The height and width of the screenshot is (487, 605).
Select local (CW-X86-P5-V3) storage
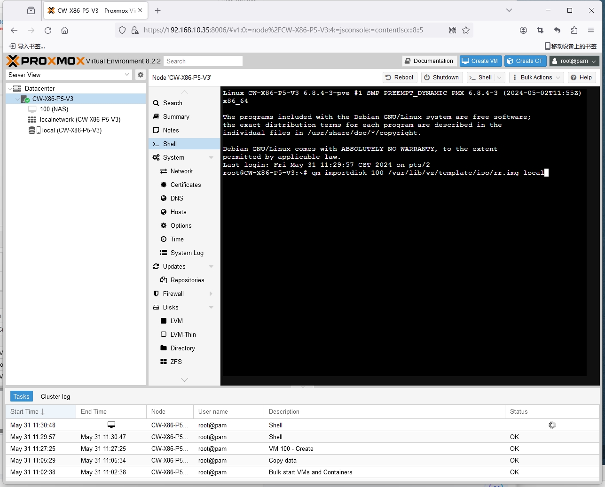coord(71,130)
